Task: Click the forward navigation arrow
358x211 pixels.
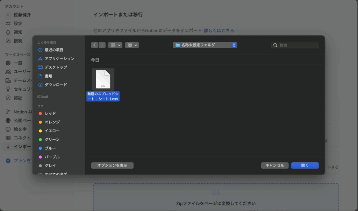Action: [102, 45]
